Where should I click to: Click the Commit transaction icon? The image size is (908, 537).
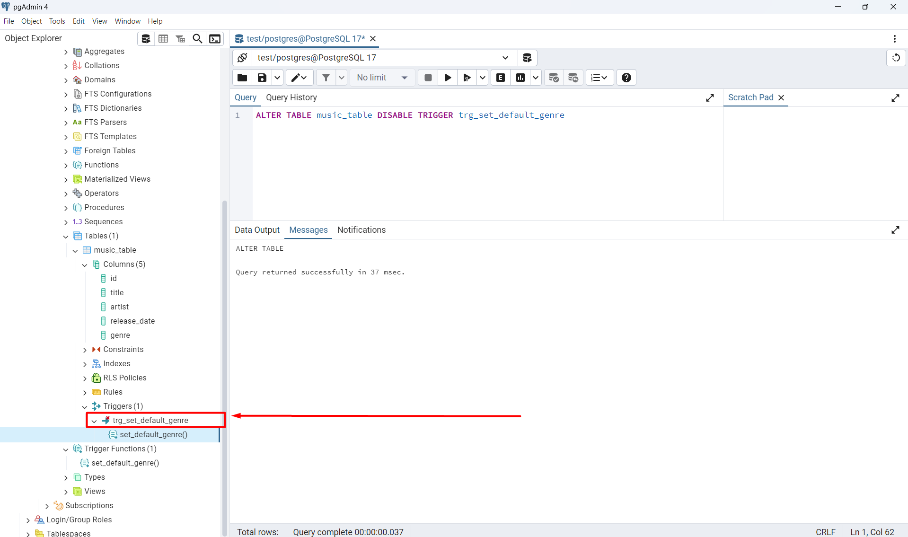(x=554, y=78)
